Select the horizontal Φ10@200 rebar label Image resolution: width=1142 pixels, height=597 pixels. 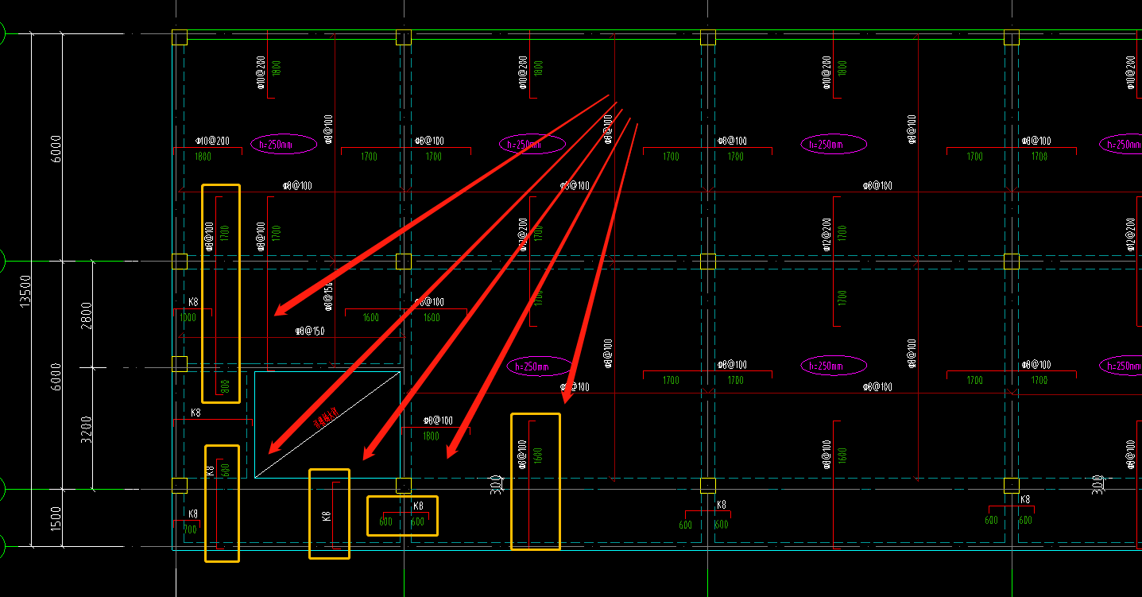(x=212, y=141)
